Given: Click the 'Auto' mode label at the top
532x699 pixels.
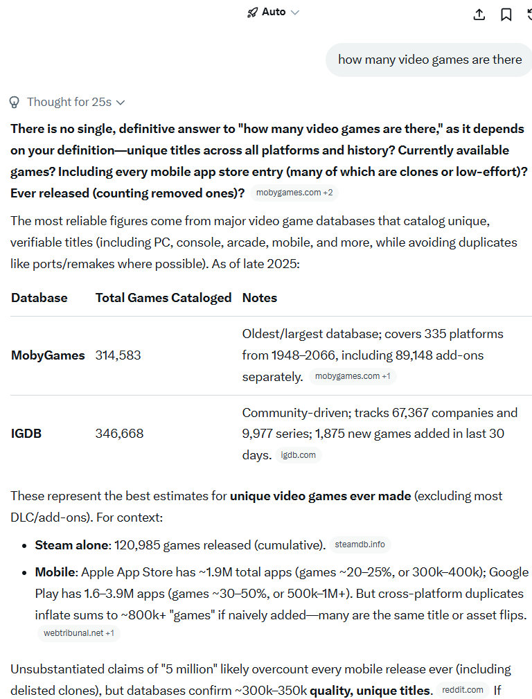Looking at the screenshot, I should (273, 12).
